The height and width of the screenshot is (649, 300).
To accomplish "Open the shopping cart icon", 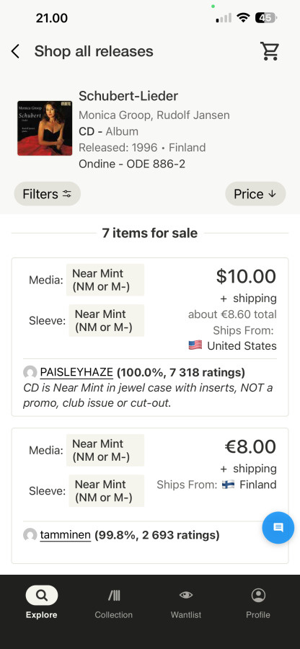I will [x=270, y=51].
